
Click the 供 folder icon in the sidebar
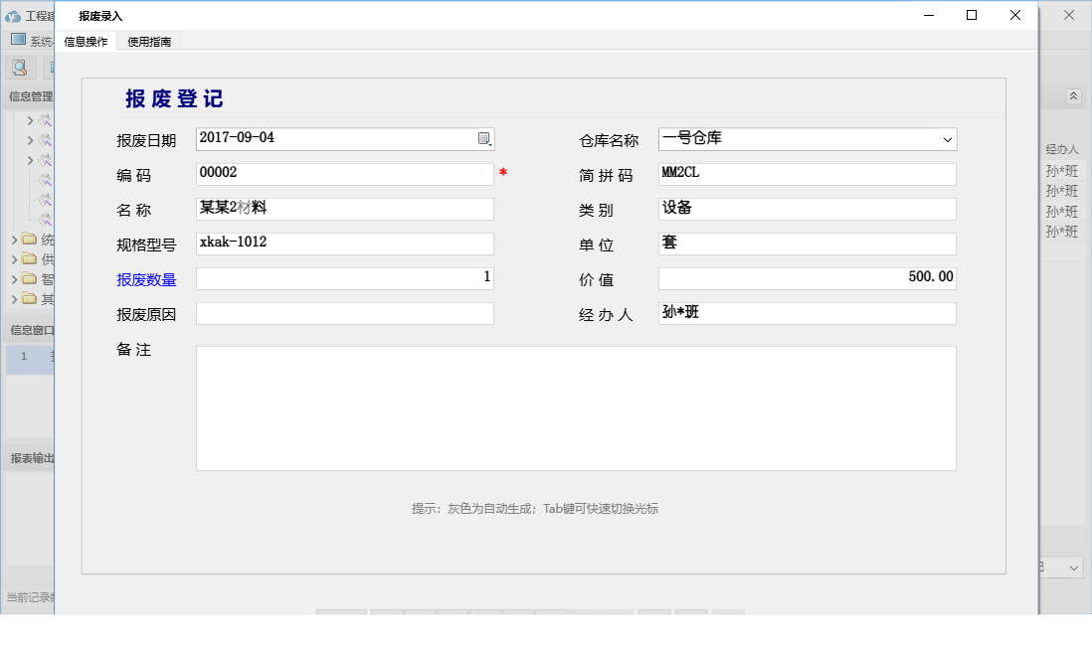coord(31,258)
